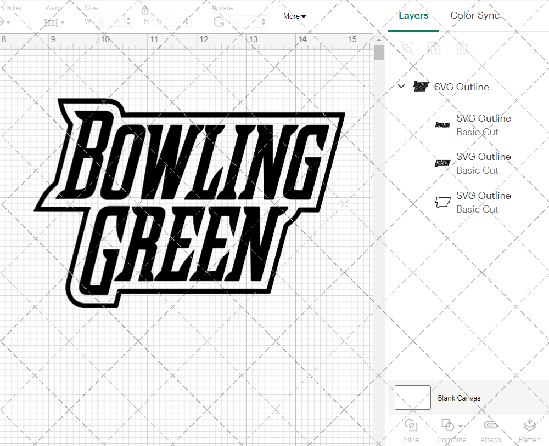The image size is (549, 446).
Task: Select the BOWLING Basic Cut layer
Action: (483, 125)
